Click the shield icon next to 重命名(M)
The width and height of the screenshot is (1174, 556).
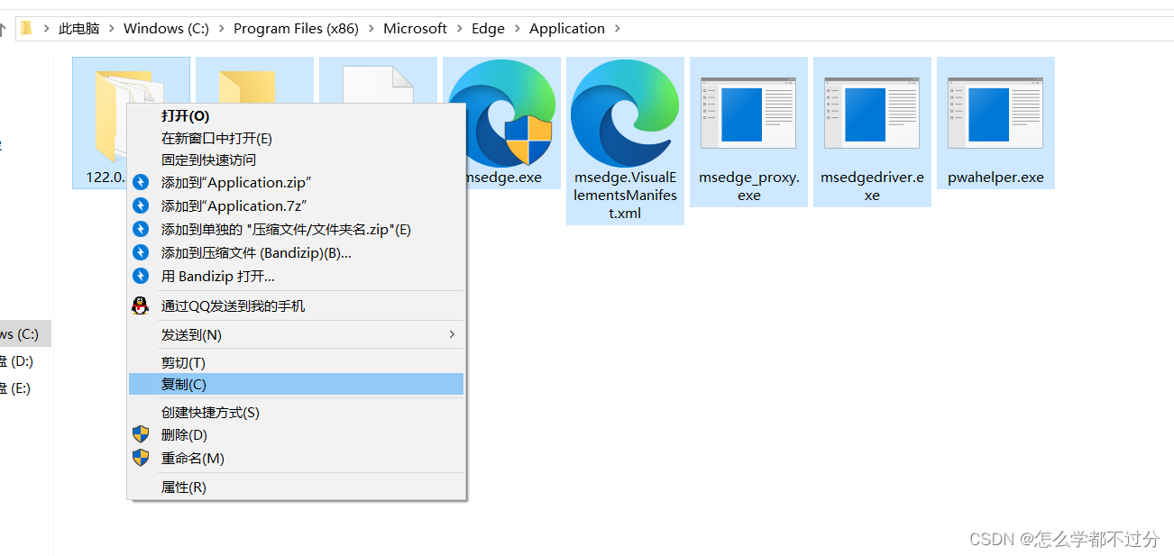(141, 458)
